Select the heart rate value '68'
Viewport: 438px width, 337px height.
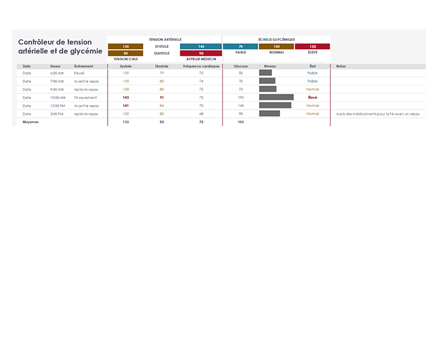pyautogui.click(x=201, y=114)
